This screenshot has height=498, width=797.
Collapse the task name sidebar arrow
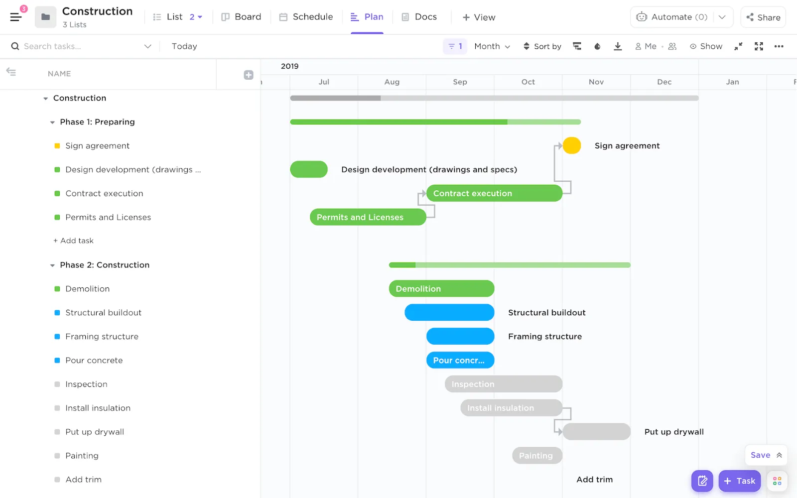[11, 72]
